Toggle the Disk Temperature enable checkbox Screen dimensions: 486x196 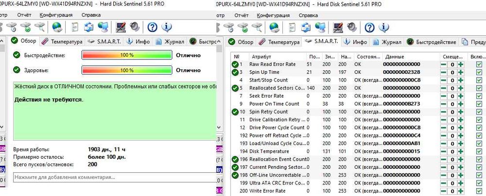coord(479,151)
